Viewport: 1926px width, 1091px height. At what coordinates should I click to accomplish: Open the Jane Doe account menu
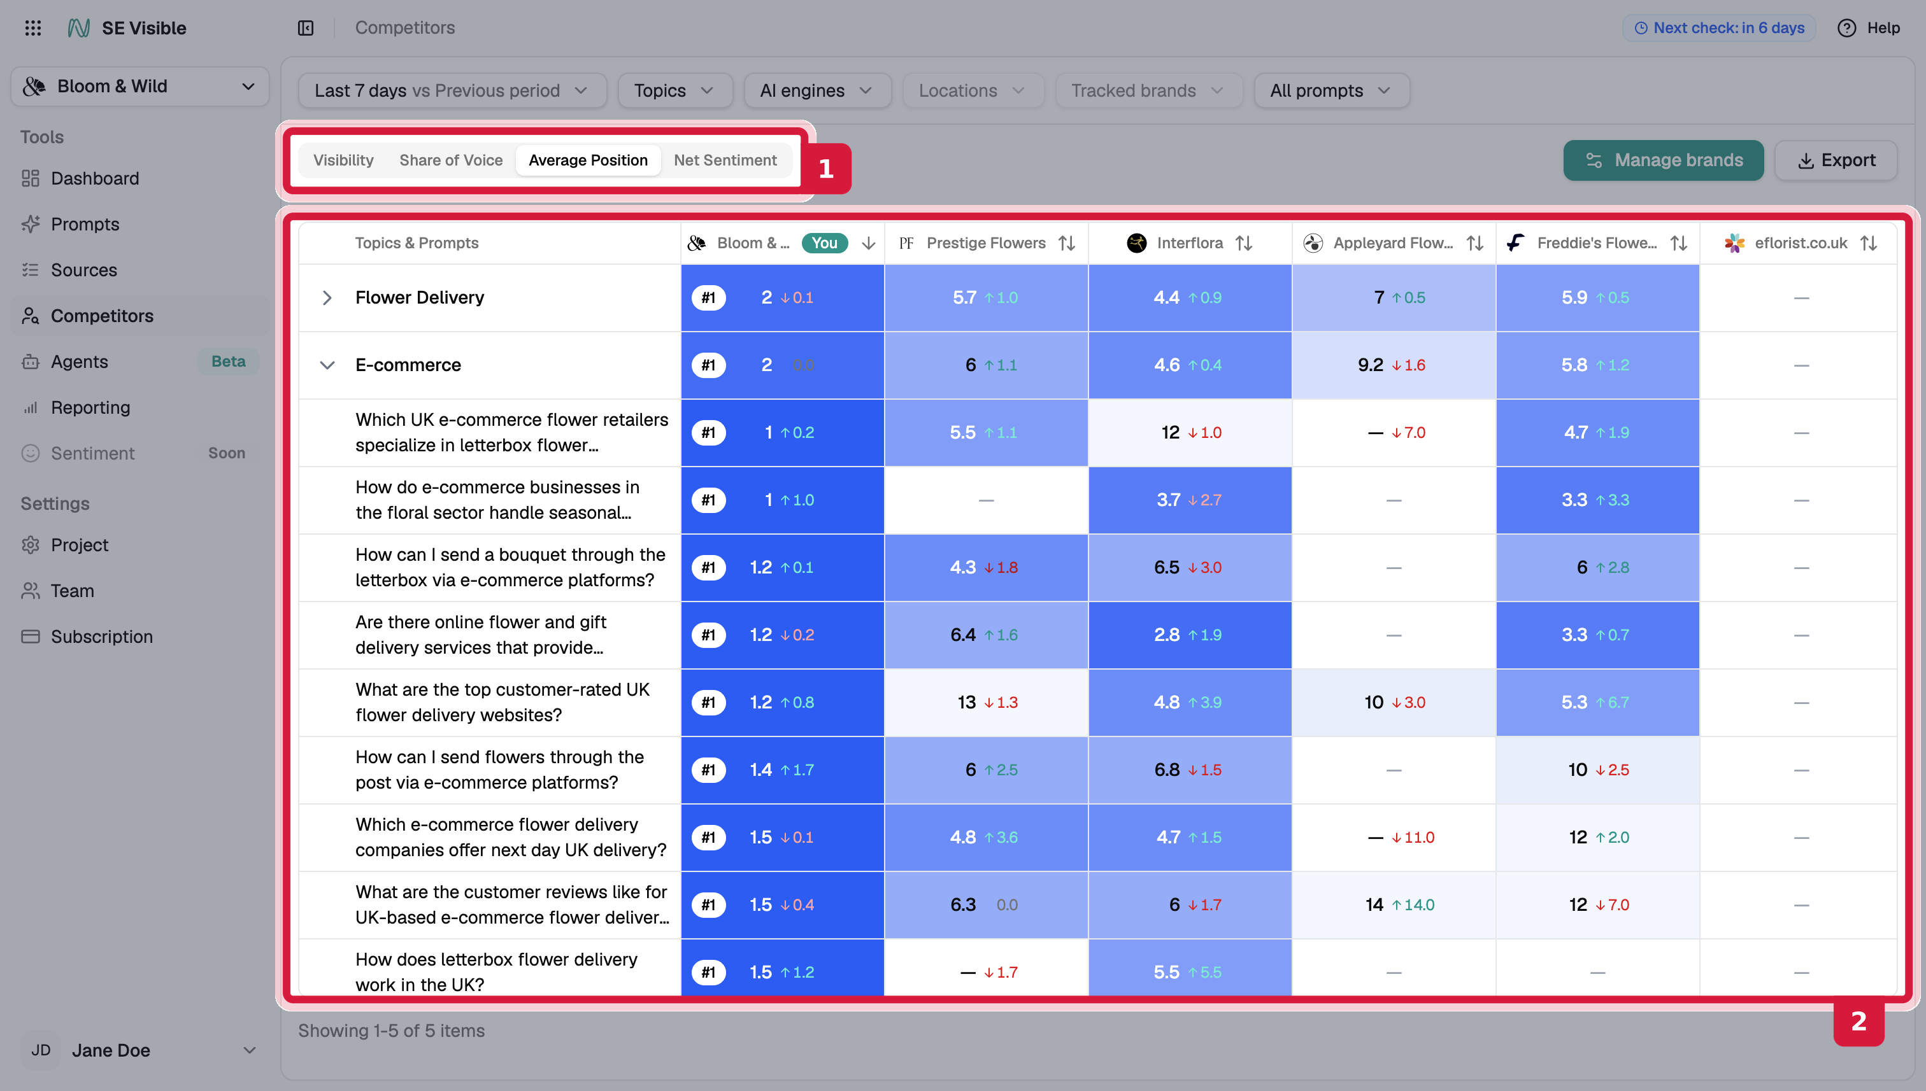click(x=139, y=1050)
